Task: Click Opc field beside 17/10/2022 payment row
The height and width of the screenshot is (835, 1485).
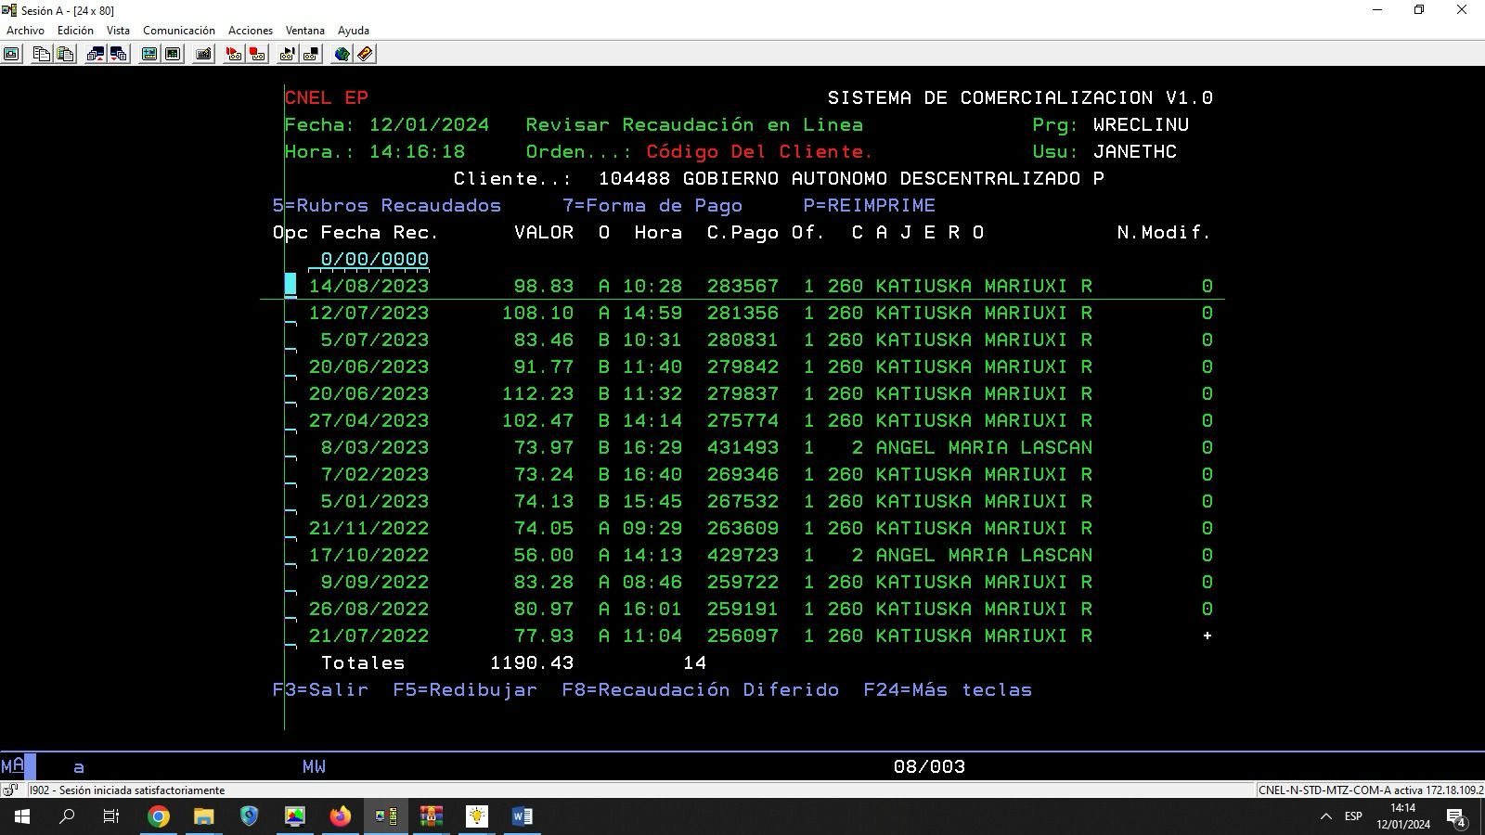Action: (x=291, y=556)
